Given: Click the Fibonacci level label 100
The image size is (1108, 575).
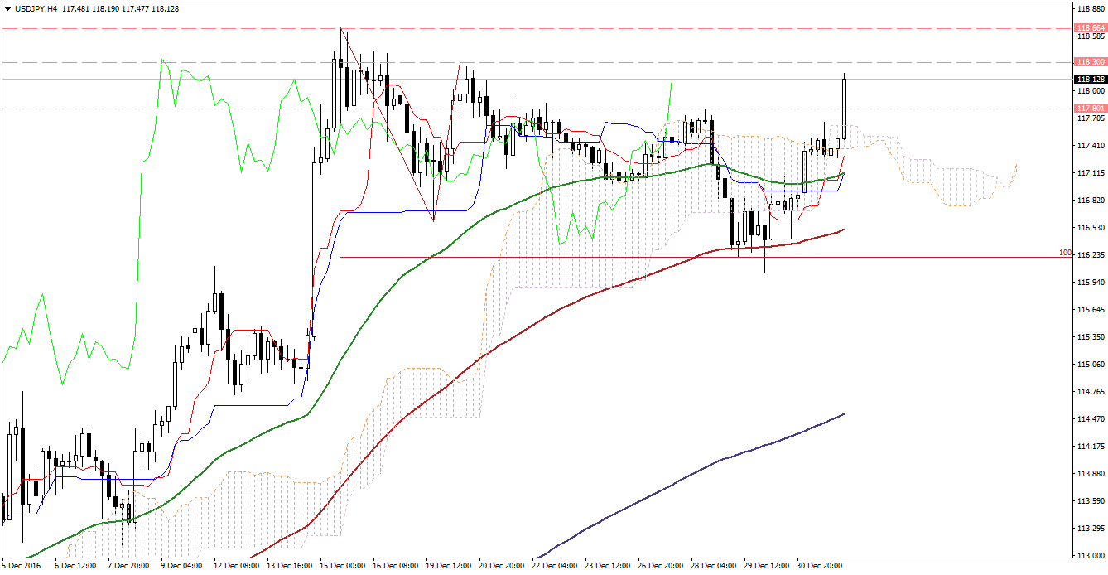Looking at the screenshot, I should tap(1065, 252).
